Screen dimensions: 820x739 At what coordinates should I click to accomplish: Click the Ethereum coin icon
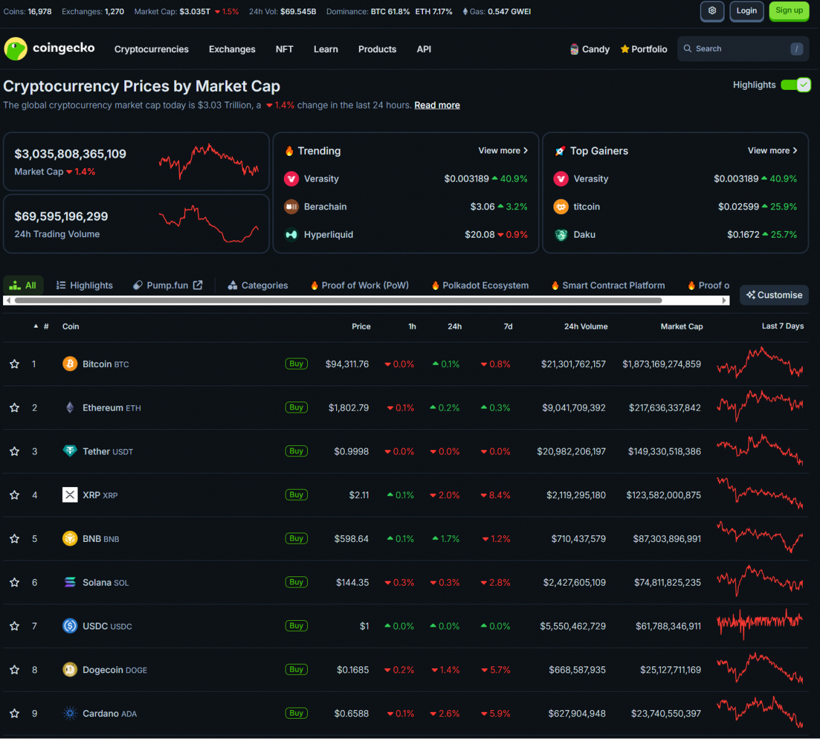70,408
